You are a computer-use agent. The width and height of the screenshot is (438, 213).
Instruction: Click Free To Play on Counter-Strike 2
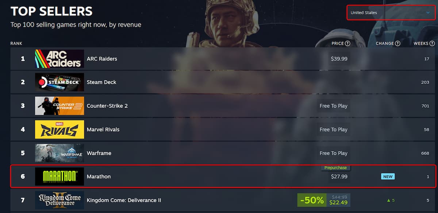[334, 106]
